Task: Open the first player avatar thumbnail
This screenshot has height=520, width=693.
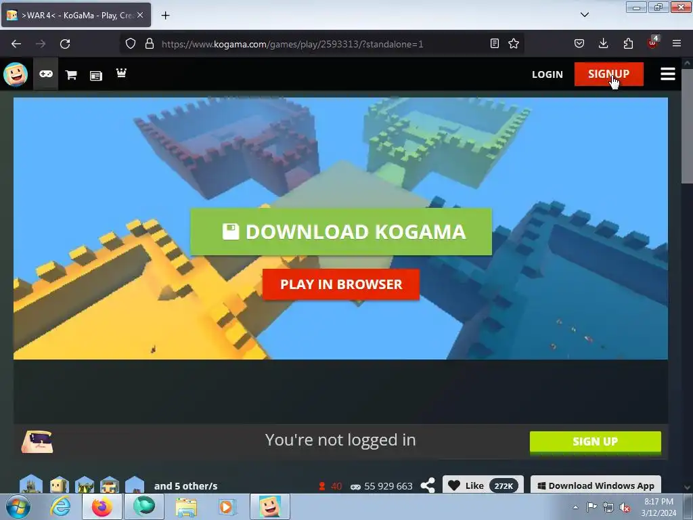Action: click(31, 485)
